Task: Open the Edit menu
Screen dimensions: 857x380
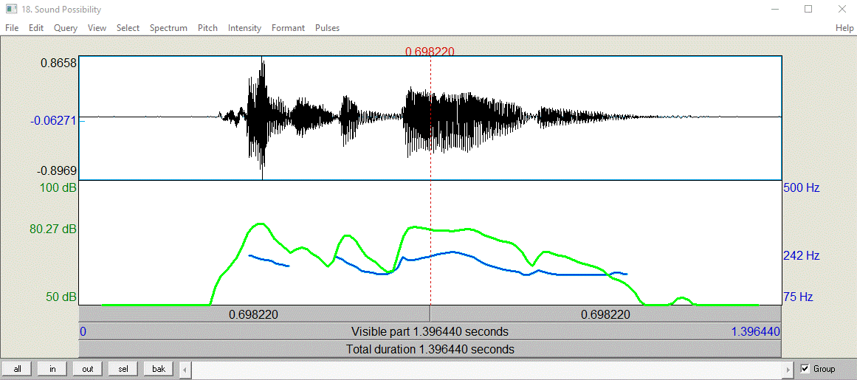Action: [x=36, y=28]
